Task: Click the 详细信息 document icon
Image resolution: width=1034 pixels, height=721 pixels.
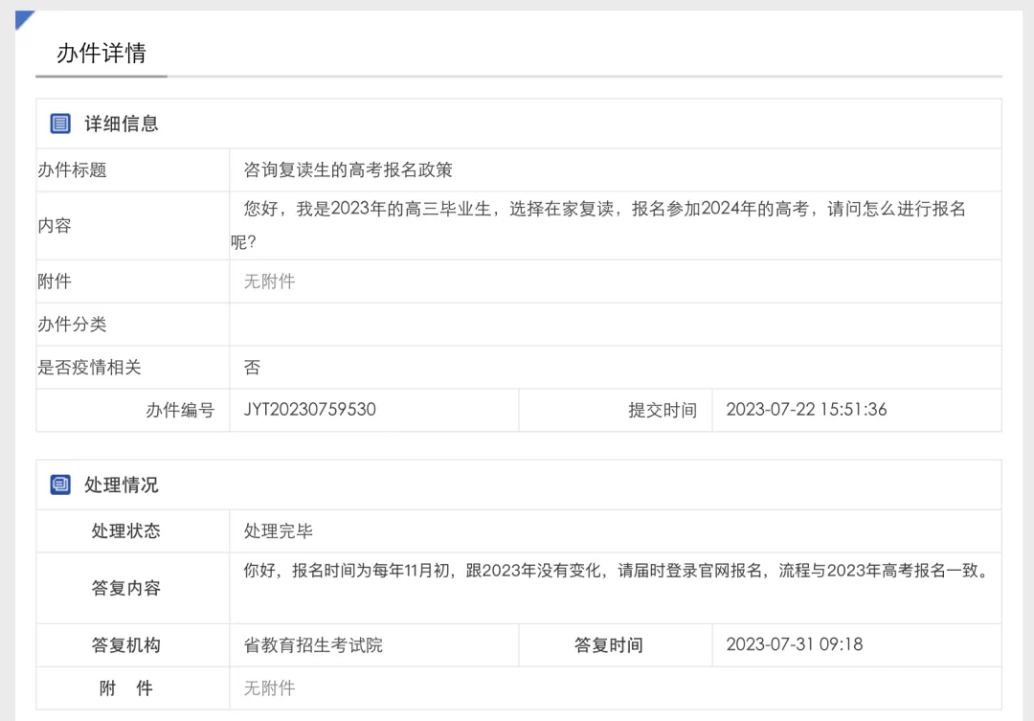Action: pyautogui.click(x=60, y=124)
